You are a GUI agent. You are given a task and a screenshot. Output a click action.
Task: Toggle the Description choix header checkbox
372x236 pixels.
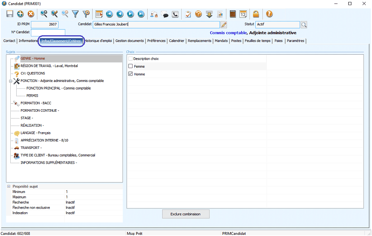[131, 59]
